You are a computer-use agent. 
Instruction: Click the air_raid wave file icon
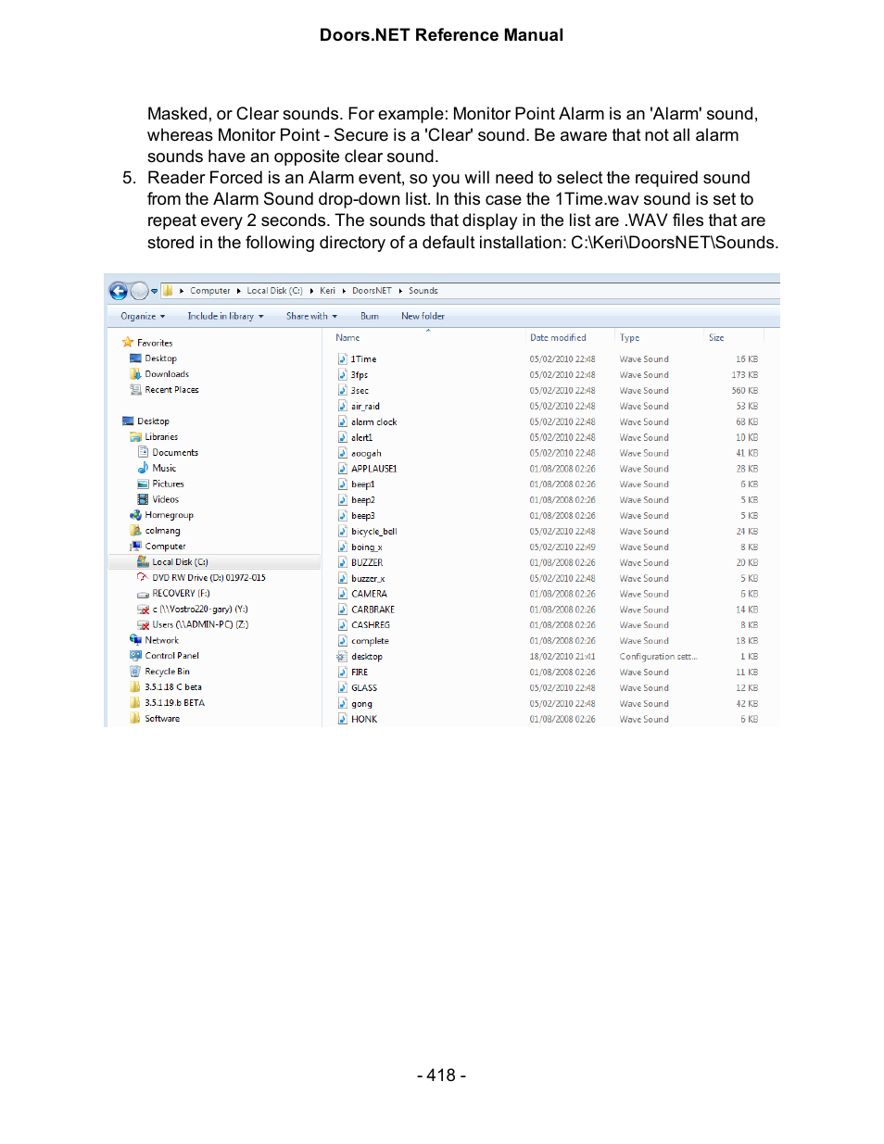(342, 407)
